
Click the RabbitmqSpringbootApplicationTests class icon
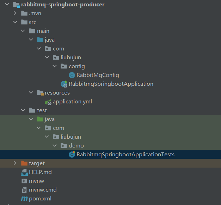point(72,154)
